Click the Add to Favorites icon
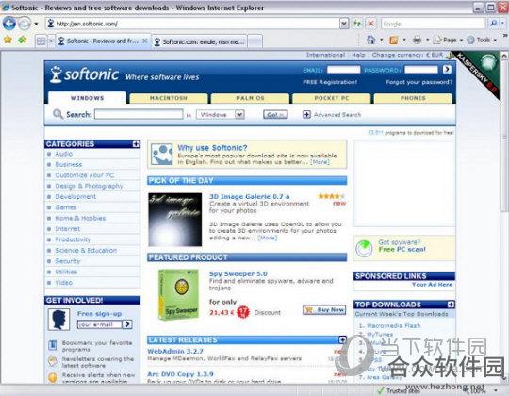 23,41
